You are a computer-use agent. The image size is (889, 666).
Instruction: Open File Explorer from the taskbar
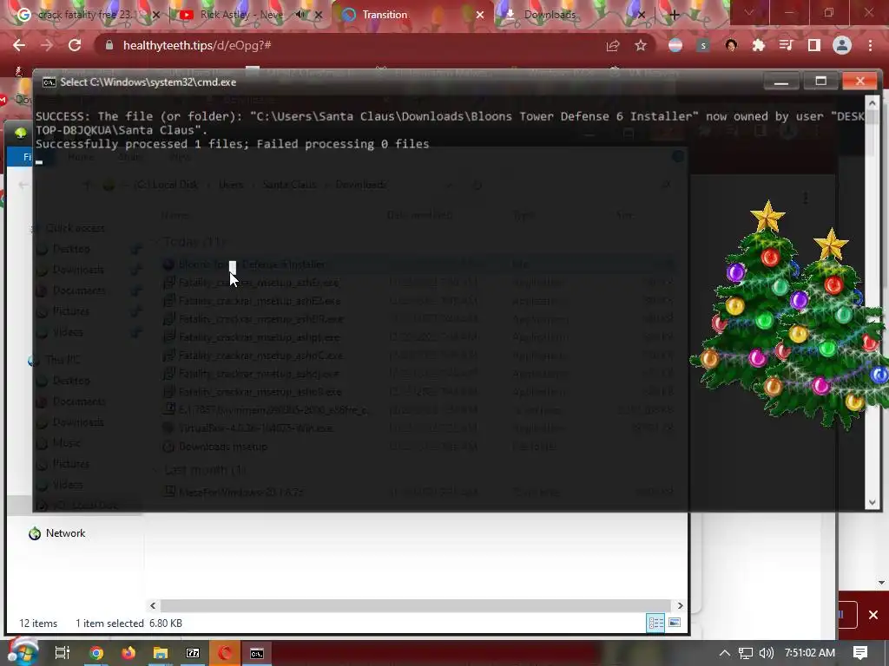click(x=161, y=653)
